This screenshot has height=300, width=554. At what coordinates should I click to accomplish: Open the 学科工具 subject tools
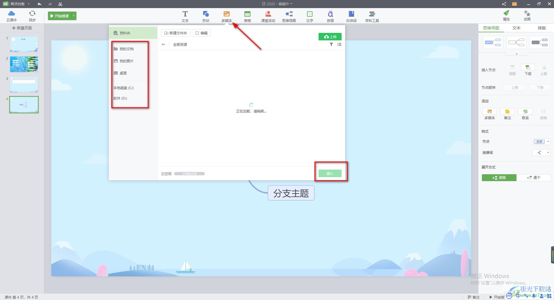click(x=372, y=16)
